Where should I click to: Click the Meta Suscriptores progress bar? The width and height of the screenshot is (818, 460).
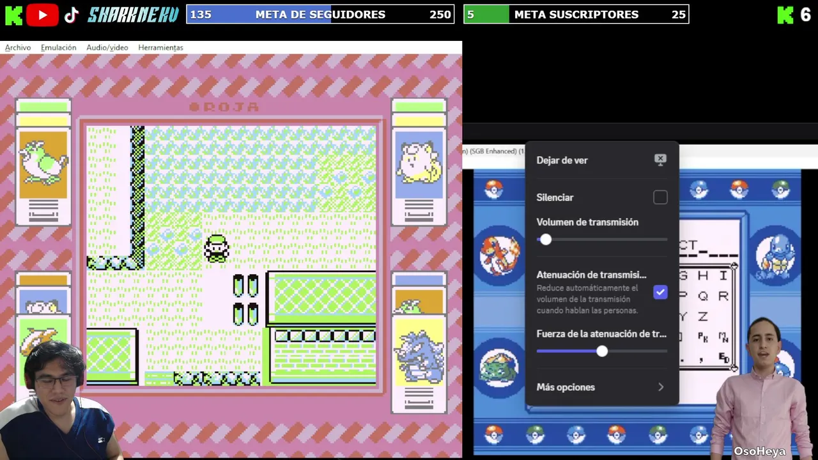point(576,14)
